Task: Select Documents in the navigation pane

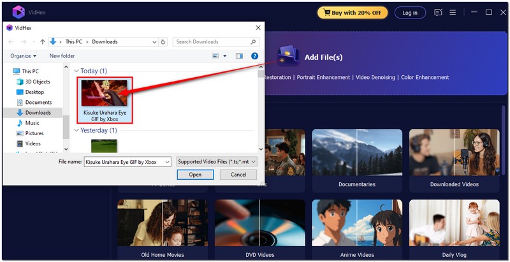Action: click(38, 102)
